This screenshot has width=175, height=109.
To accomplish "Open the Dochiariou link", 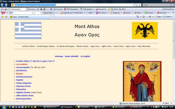I will 22,71.
